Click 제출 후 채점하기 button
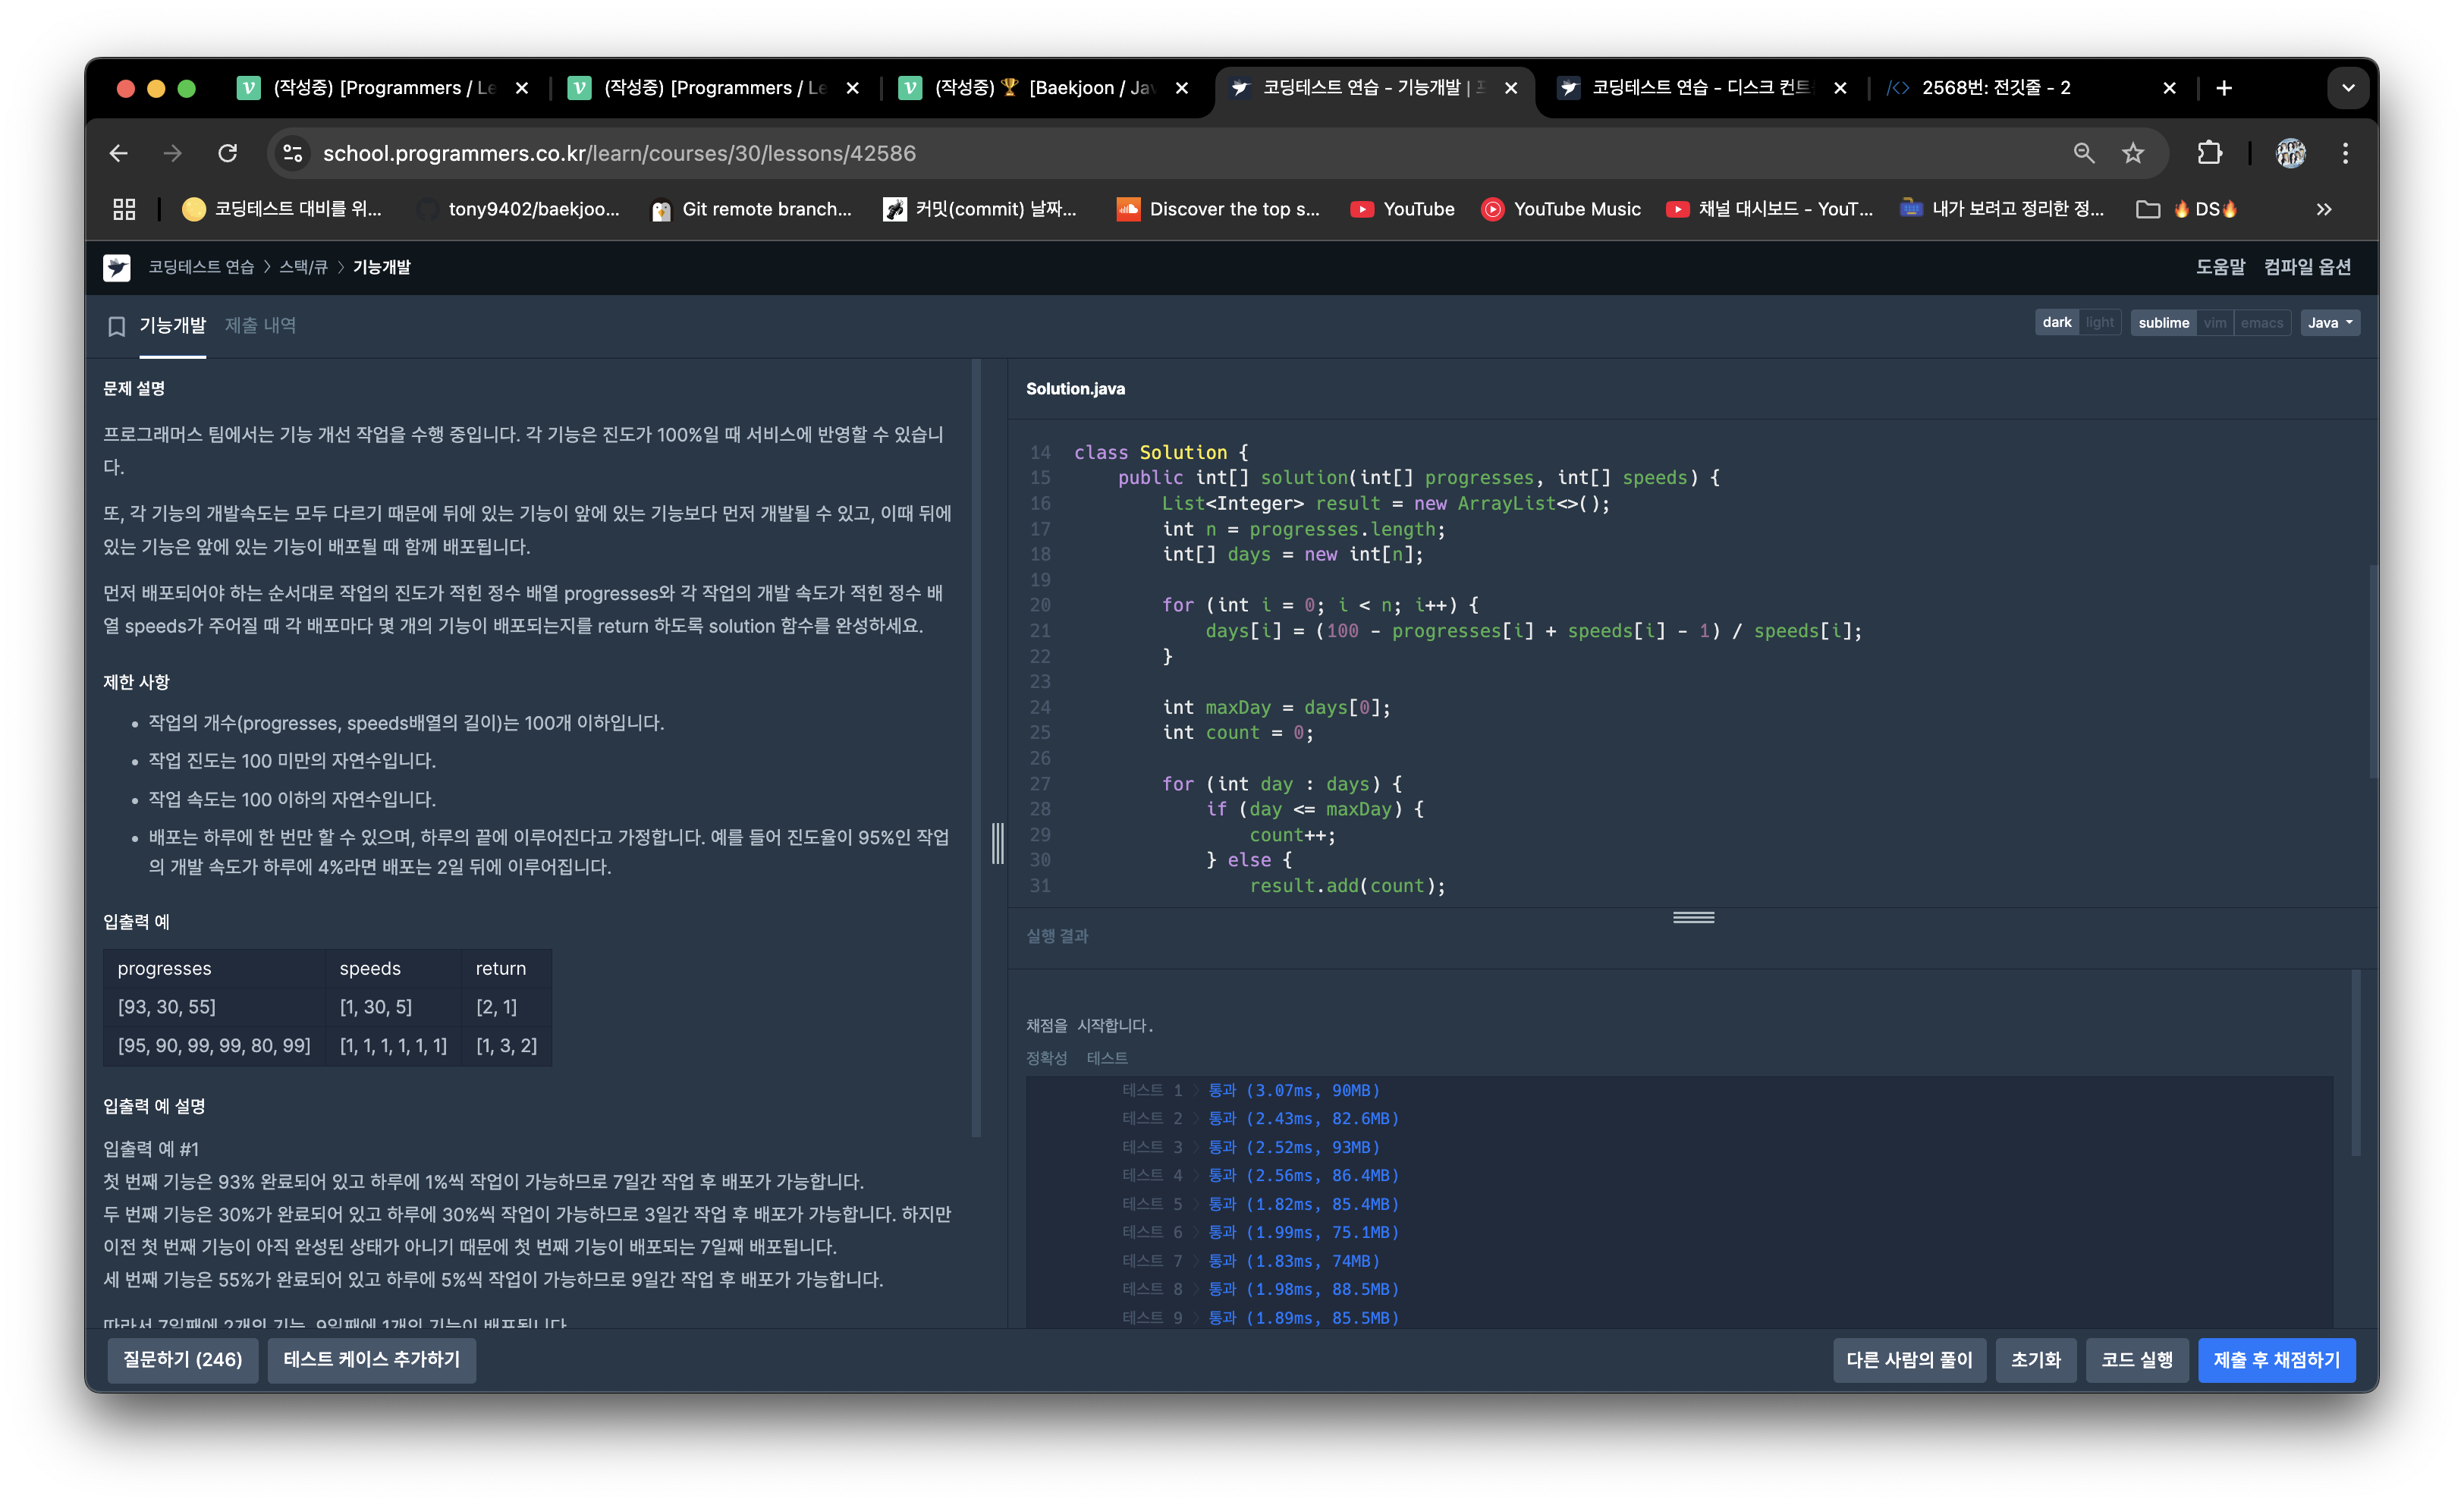Viewport: 2464px width, 1505px height. (x=2276, y=1360)
